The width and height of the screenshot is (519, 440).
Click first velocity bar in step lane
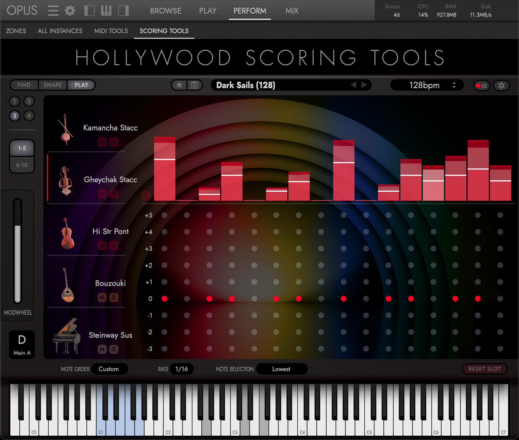[165, 169]
